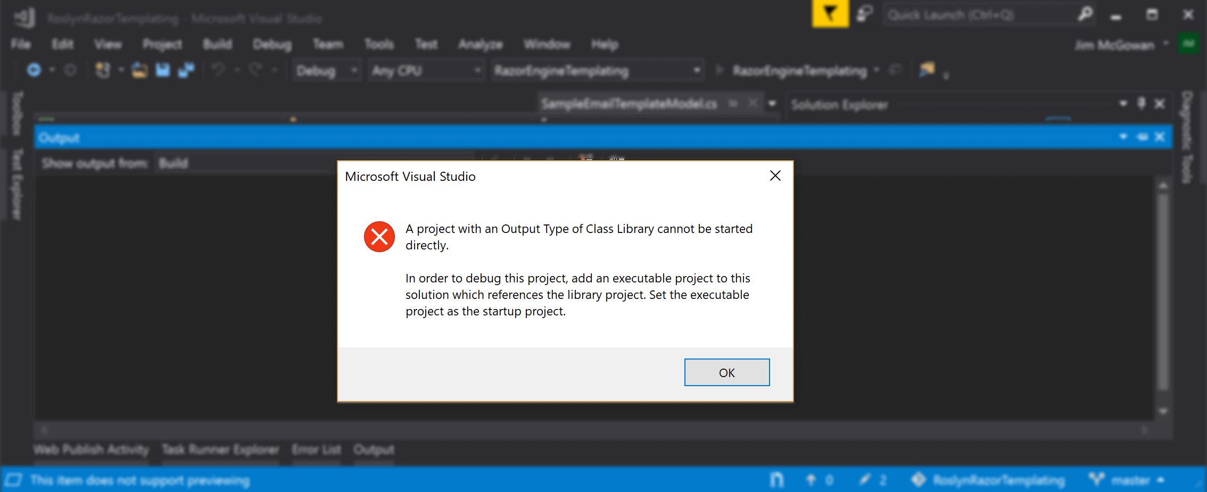Open the File menu
Viewport: 1207px width, 492px height.
point(21,44)
